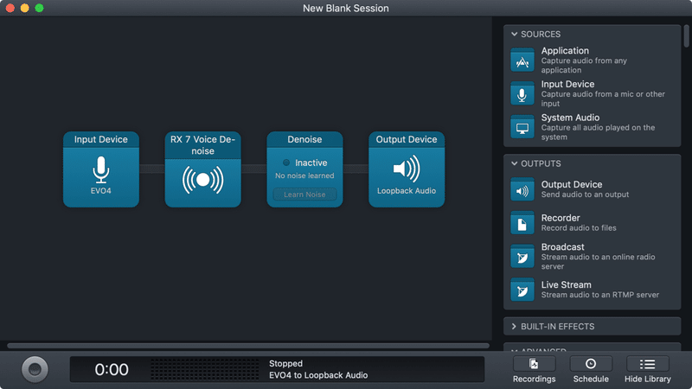This screenshot has width=692, height=389.
Task: Click the 0:00 timer display
Action: [112, 370]
